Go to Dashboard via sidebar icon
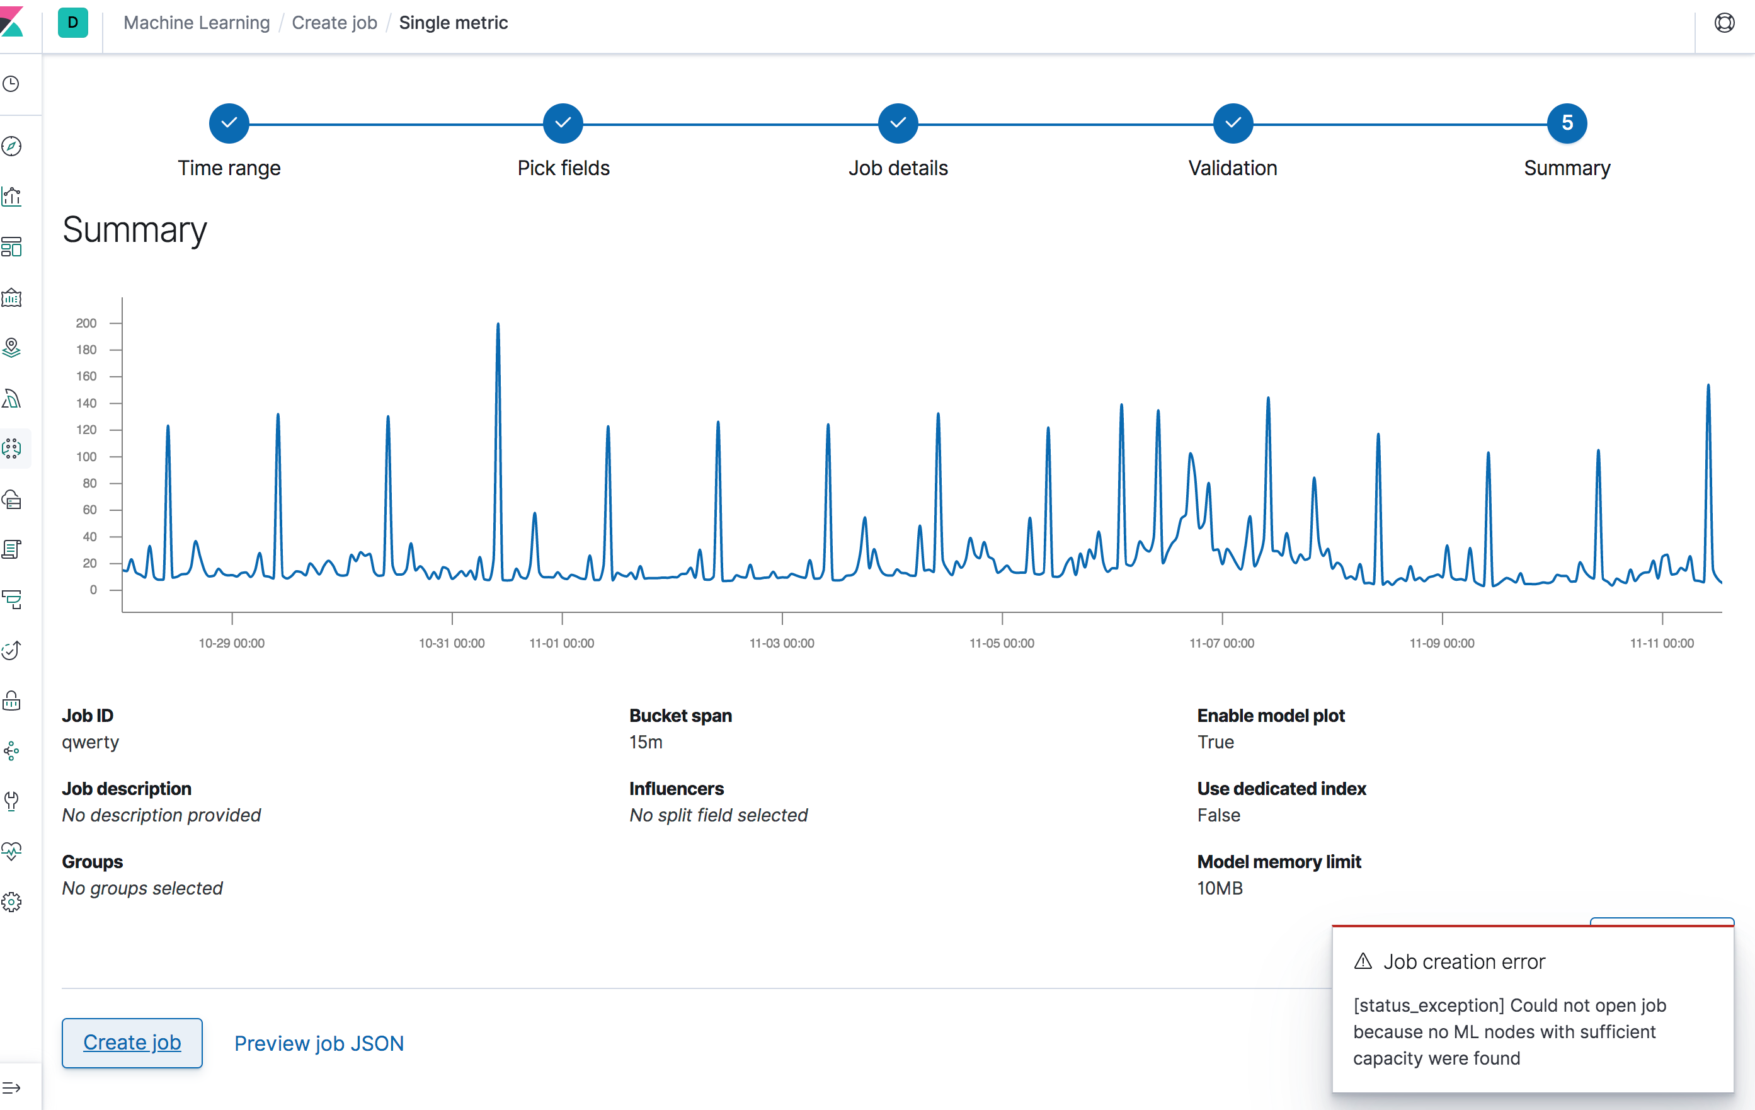 [x=12, y=247]
